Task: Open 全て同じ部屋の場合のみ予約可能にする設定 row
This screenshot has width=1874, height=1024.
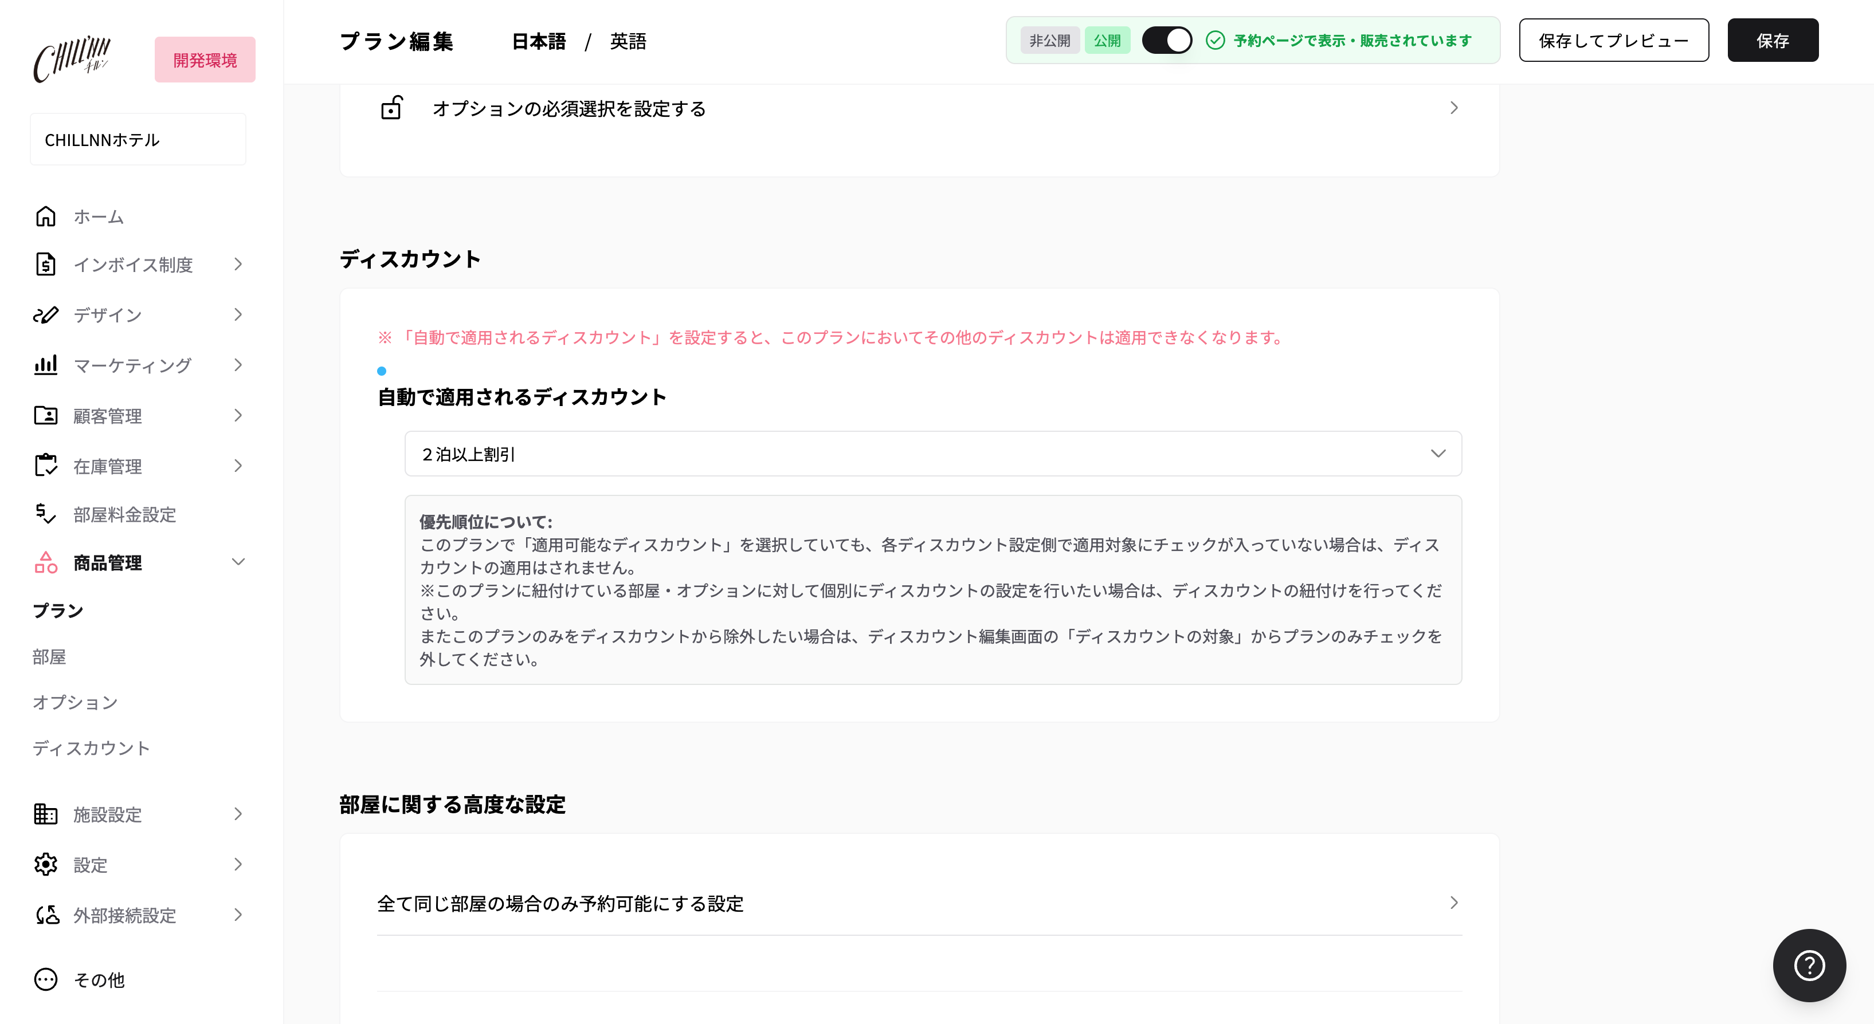Action: 920,903
